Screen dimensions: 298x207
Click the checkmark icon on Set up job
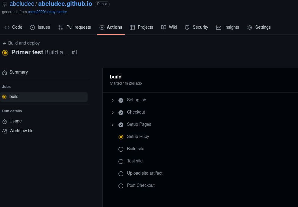[x=121, y=100]
